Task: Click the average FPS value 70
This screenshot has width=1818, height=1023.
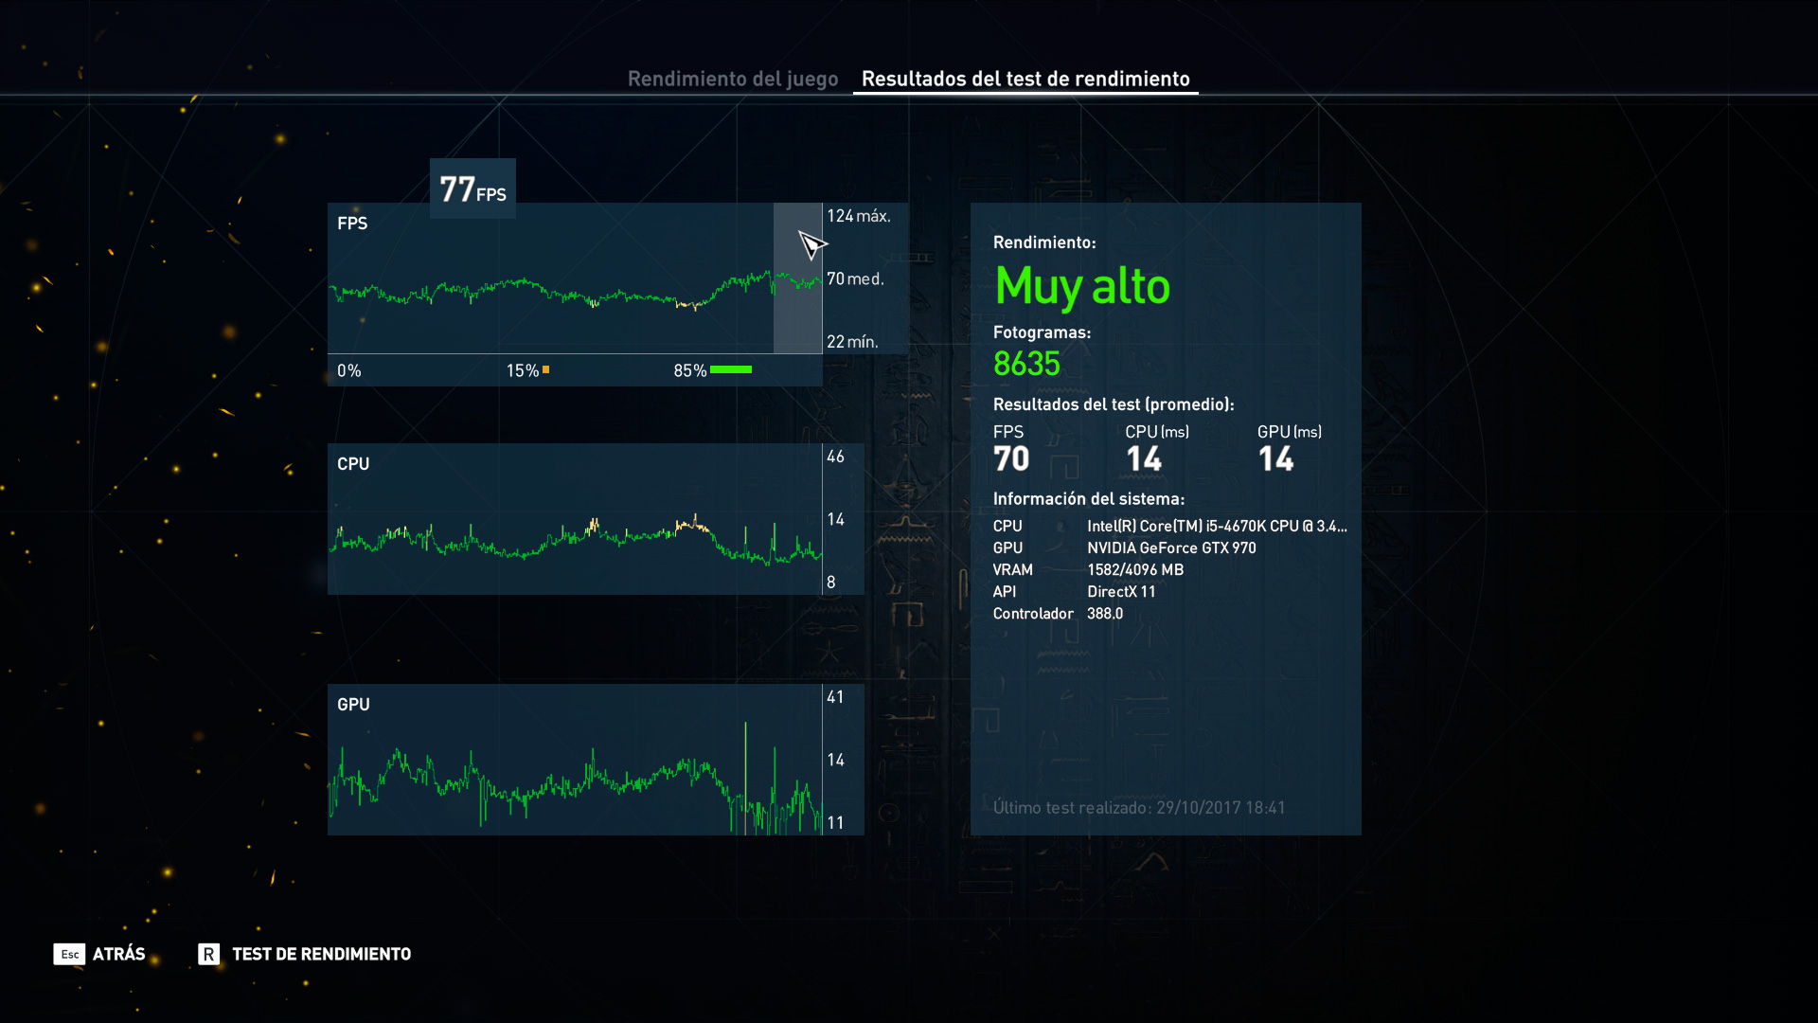Action: tap(1011, 459)
